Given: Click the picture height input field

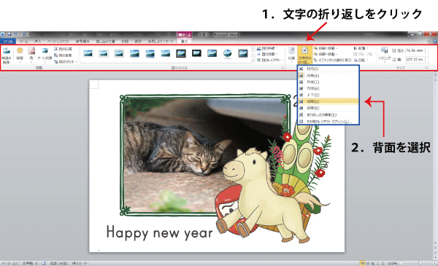Looking at the screenshot, I should tap(415, 51).
